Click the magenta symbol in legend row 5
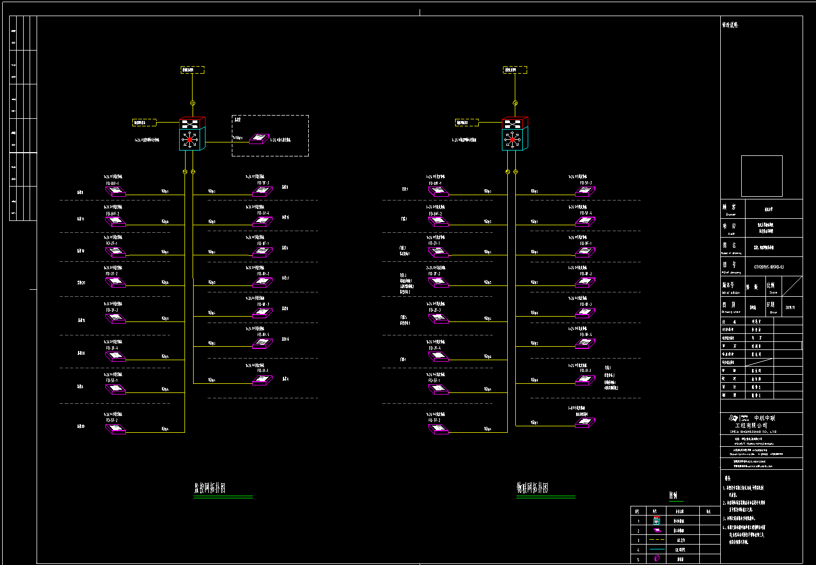The width and height of the screenshot is (816, 565). tap(656, 559)
